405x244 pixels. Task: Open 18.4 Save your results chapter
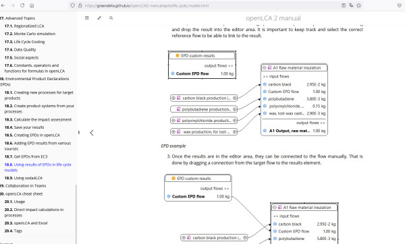(24, 127)
